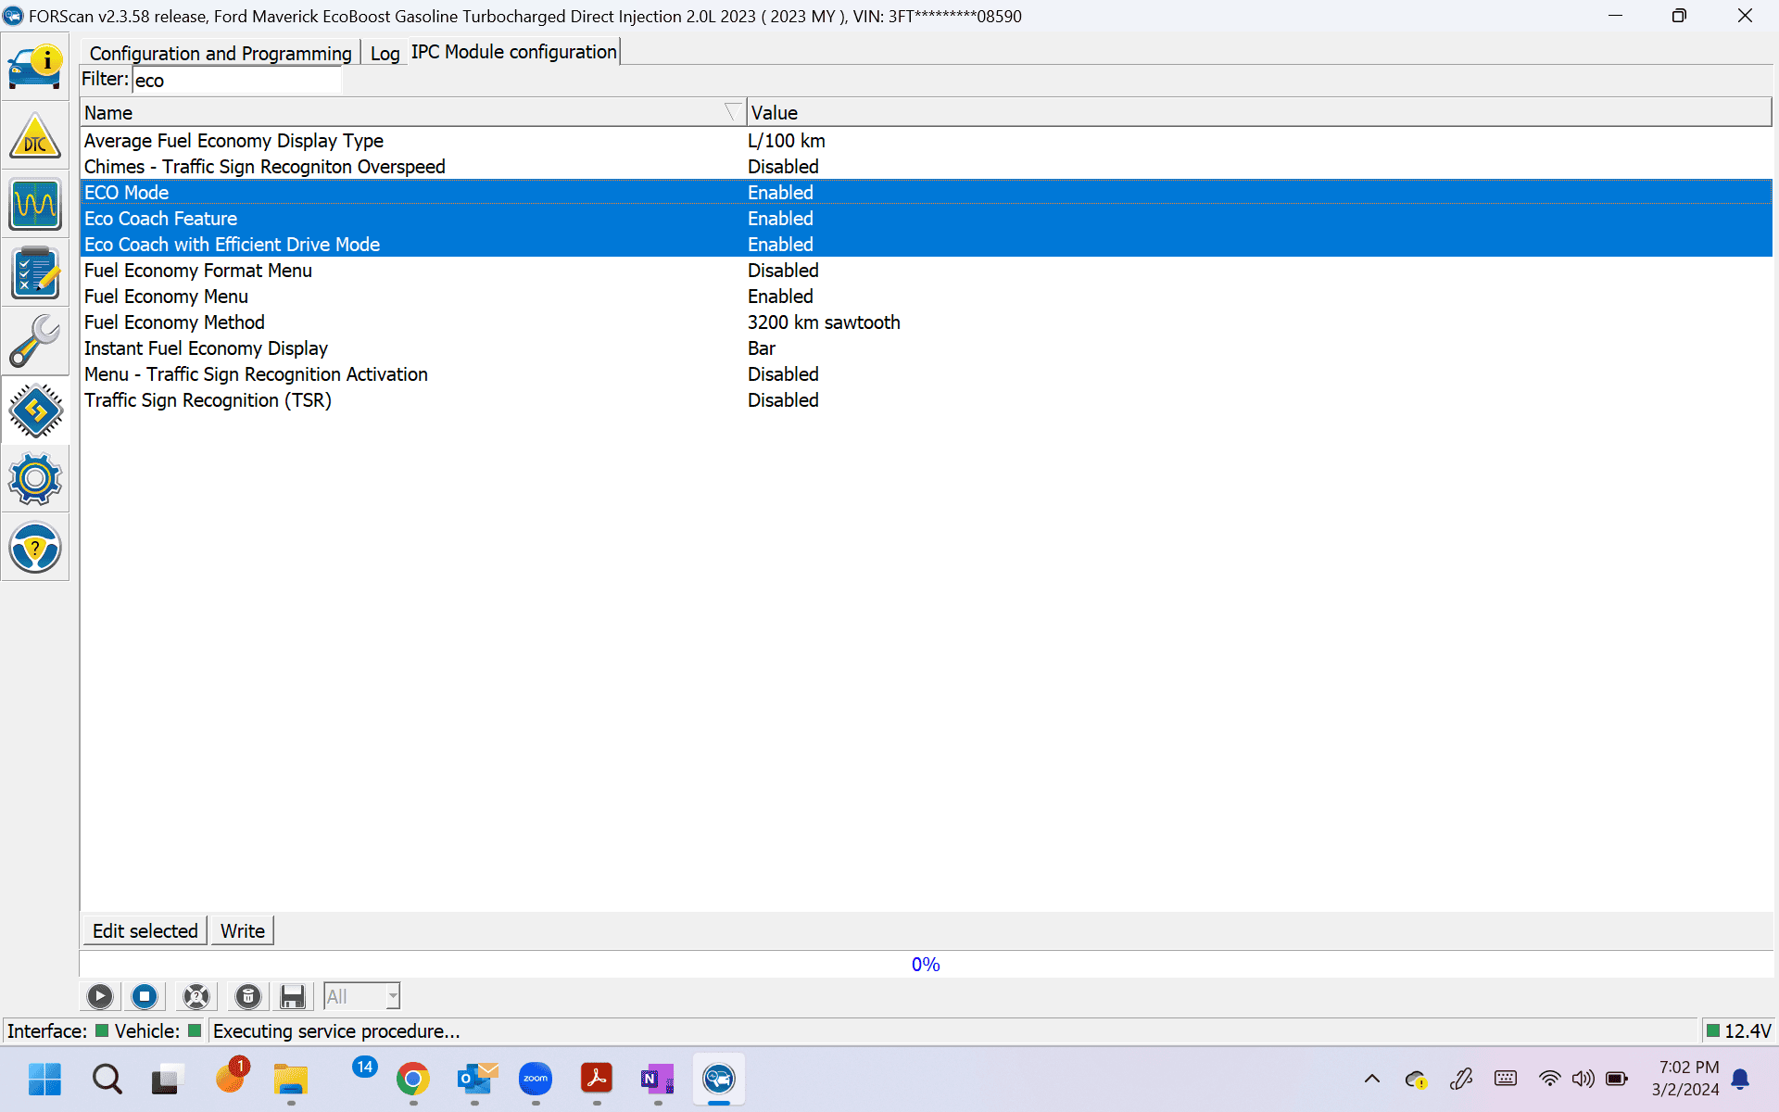Image resolution: width=1779 pixels, height=1112 pixels.
Task: Select the Fuel Economy Format Menu row
Action: pyautogui.click(x=927, y=271)
